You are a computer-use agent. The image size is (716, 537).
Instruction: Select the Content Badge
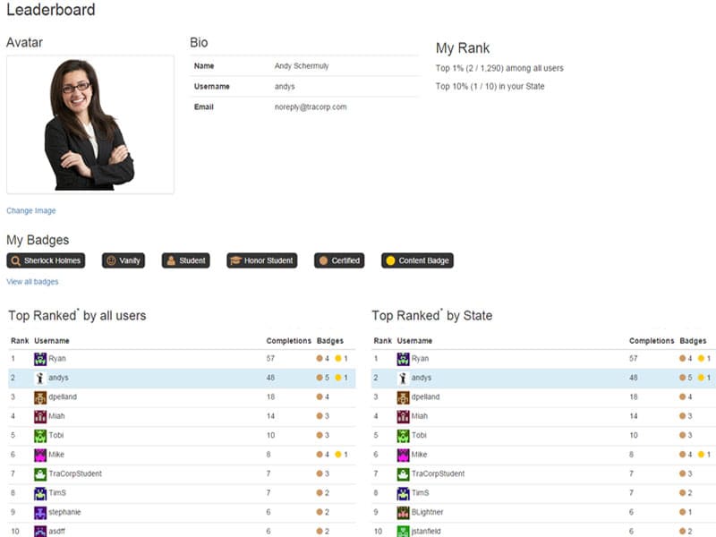pos(417,260)
